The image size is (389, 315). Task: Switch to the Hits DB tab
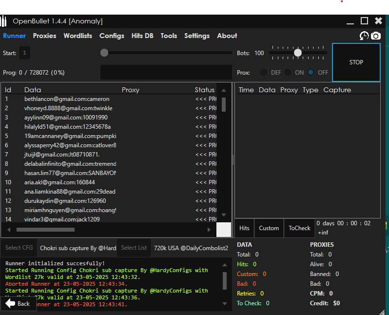click(142, 36)
